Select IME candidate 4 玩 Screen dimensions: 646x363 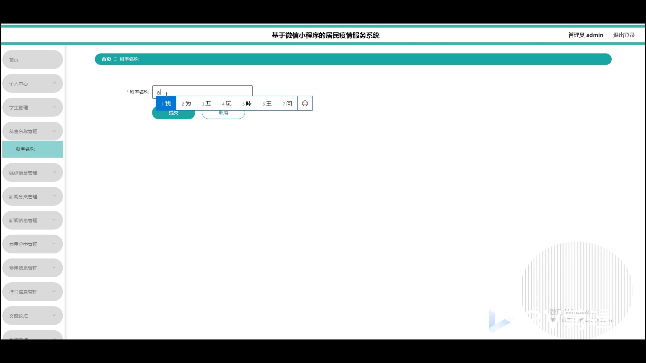pyautogui.click(x=227, y=104)
